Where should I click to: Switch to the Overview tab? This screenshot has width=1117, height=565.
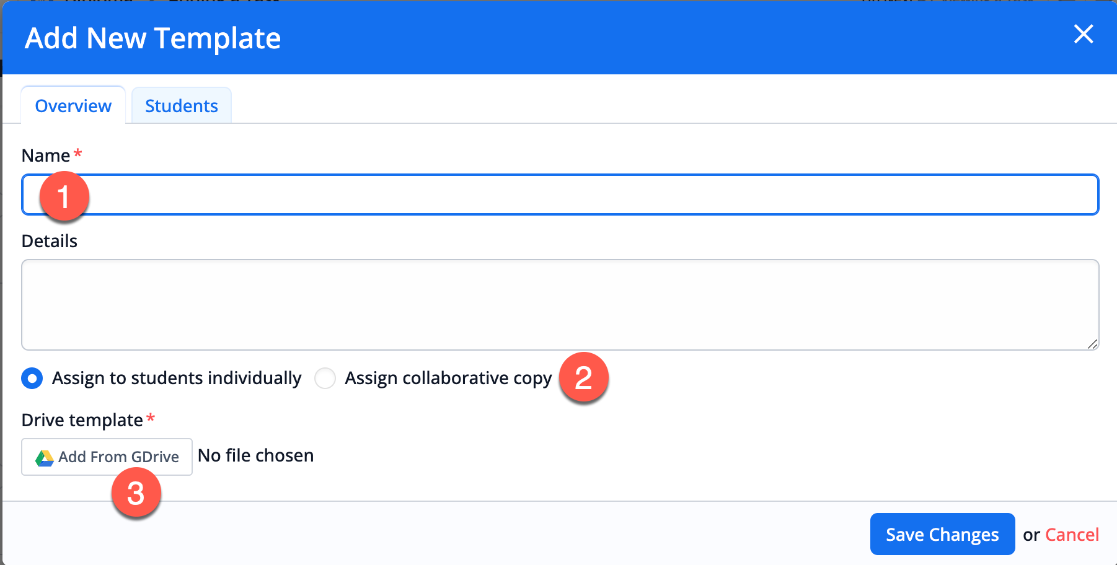click(x=73, y=106)
